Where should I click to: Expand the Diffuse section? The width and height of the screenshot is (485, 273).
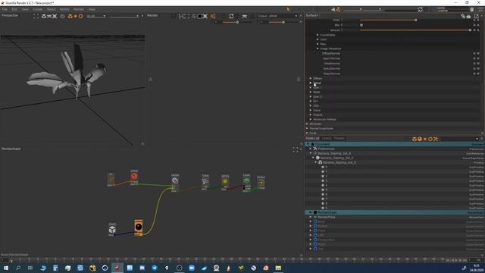pos(311,78)
